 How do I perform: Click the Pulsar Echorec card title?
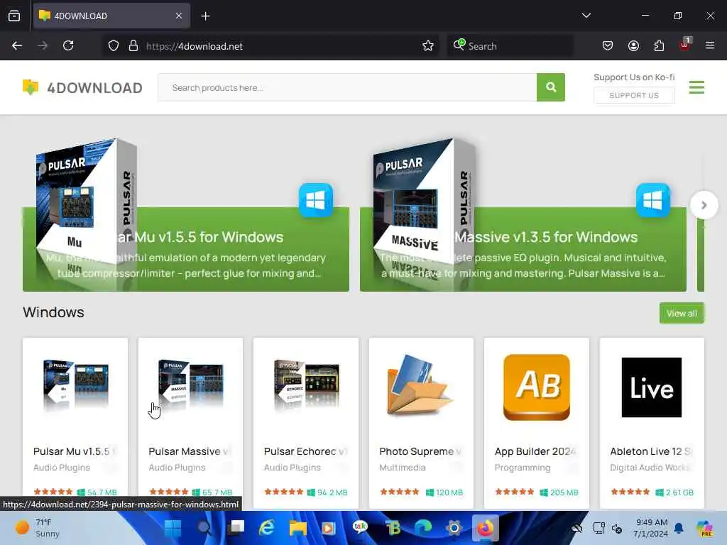pos(305,451)
